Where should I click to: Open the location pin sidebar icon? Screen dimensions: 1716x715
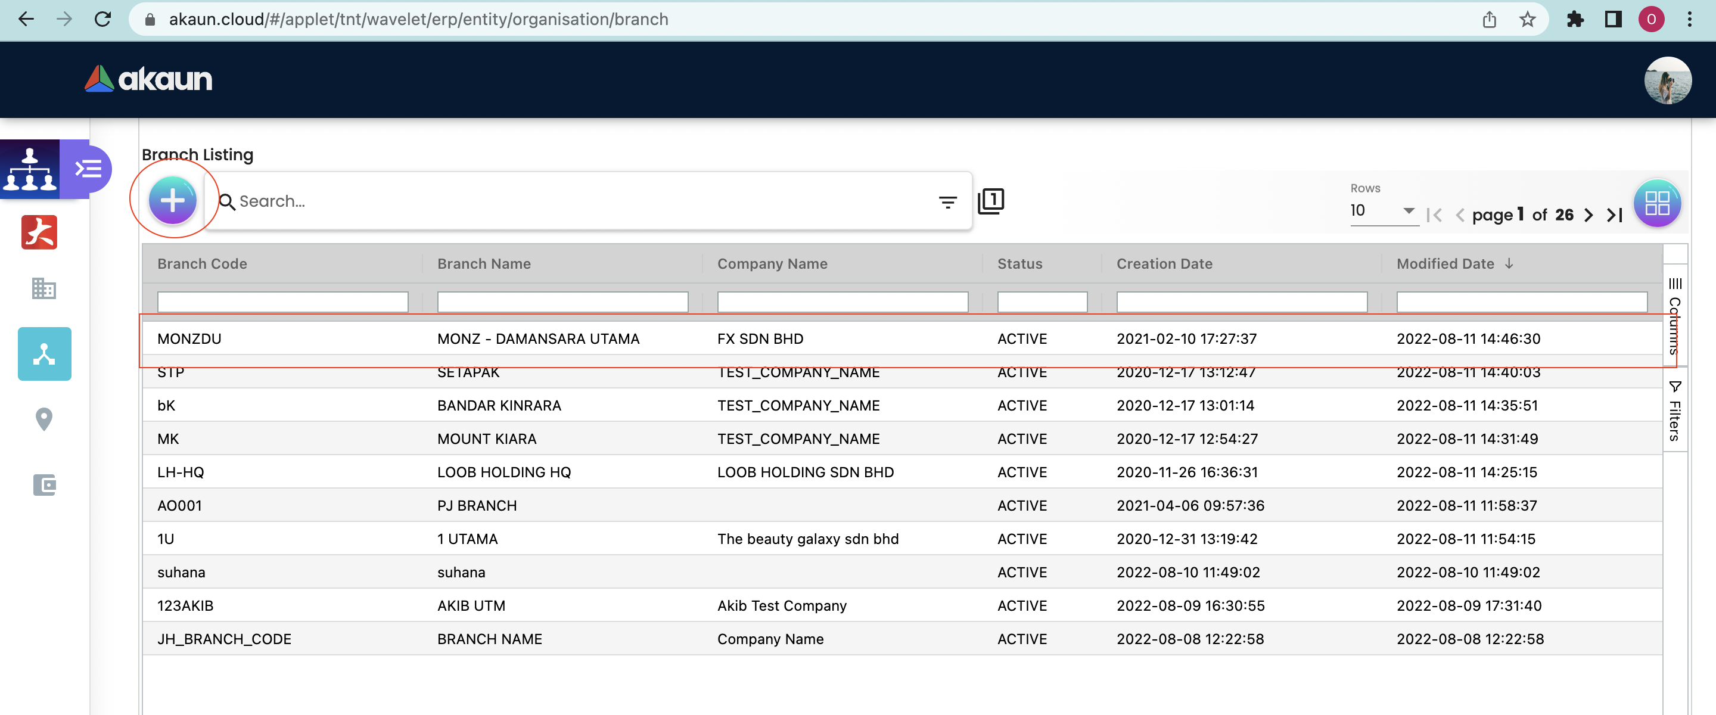pyautogui.click(x=44, y=419)
